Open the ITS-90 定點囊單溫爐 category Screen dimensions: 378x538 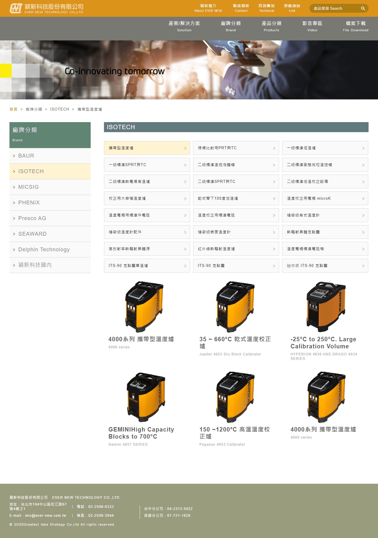pos(147,266)
